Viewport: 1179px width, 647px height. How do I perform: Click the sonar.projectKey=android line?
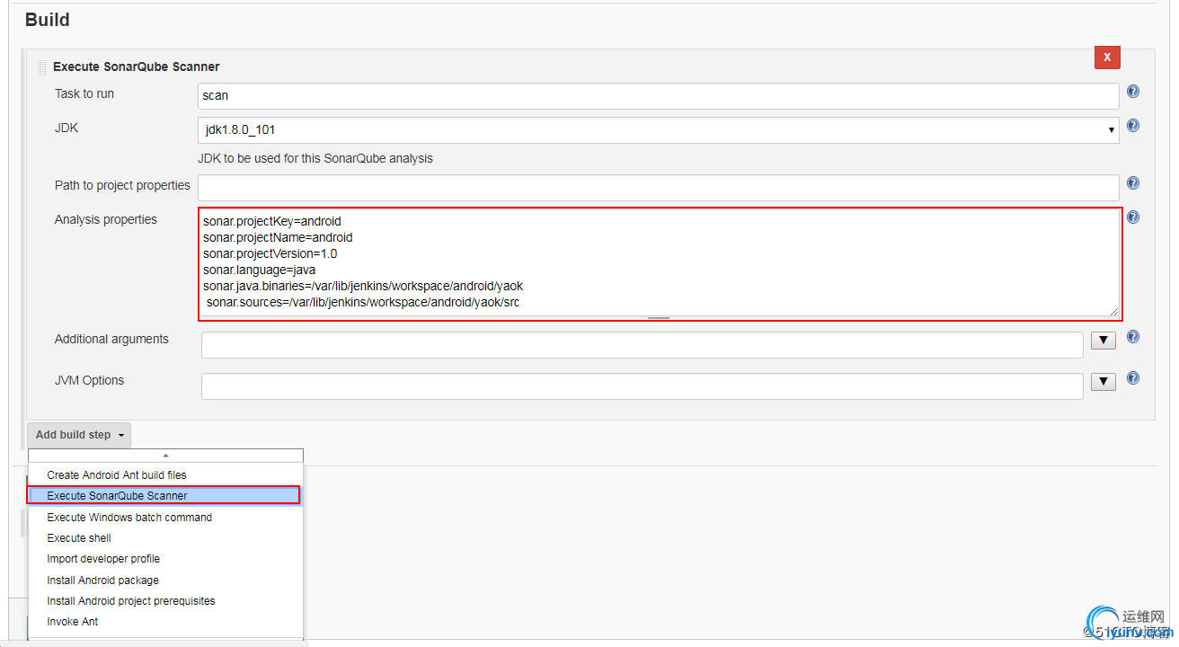point(272,221)
